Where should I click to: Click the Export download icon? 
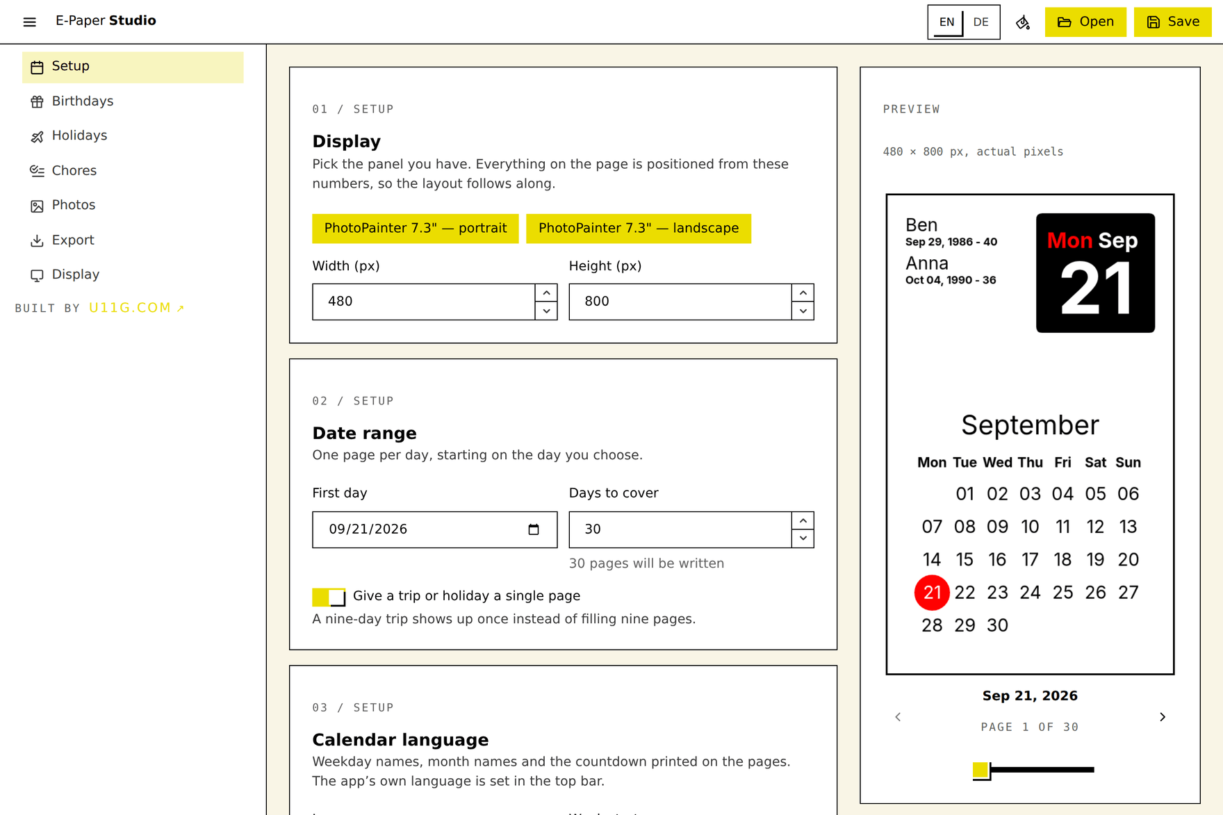[x=38, y=241]
